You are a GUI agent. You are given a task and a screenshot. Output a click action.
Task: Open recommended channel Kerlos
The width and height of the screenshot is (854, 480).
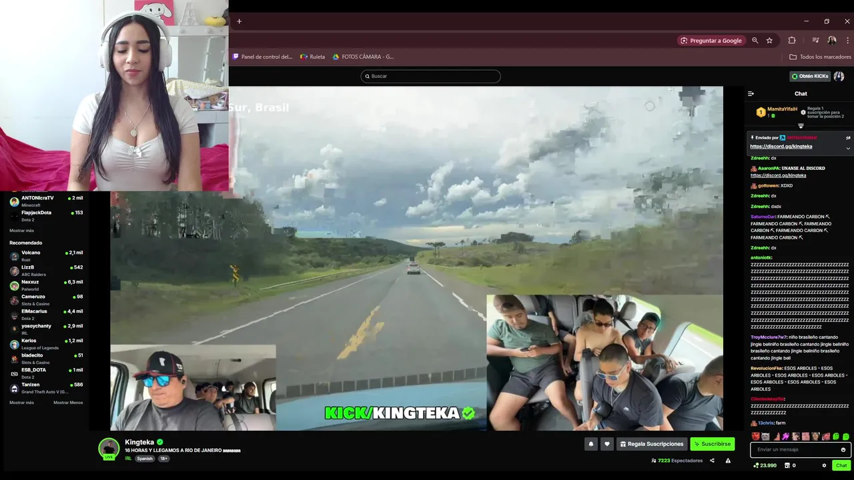point(45,343)
